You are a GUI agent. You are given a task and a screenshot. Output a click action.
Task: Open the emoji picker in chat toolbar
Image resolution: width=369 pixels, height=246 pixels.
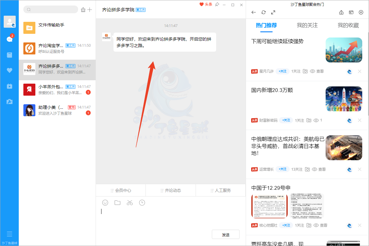(x=105, y=203)
